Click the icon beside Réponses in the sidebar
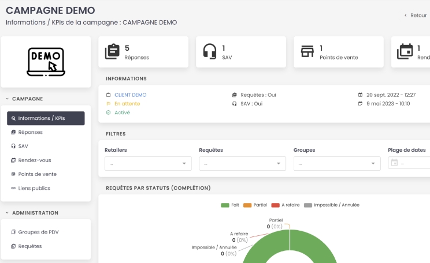This screenshot has height=263, width=430. tap(13, 132)
